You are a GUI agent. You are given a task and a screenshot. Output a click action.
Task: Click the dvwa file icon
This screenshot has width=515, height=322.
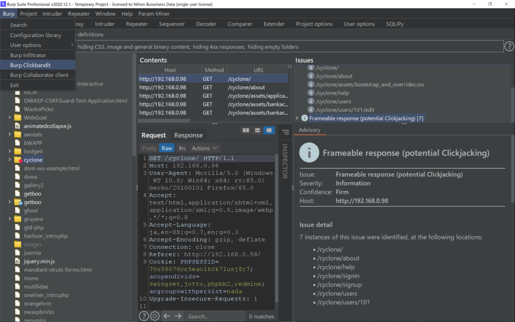pyautogui.click(x=18, y=176)
